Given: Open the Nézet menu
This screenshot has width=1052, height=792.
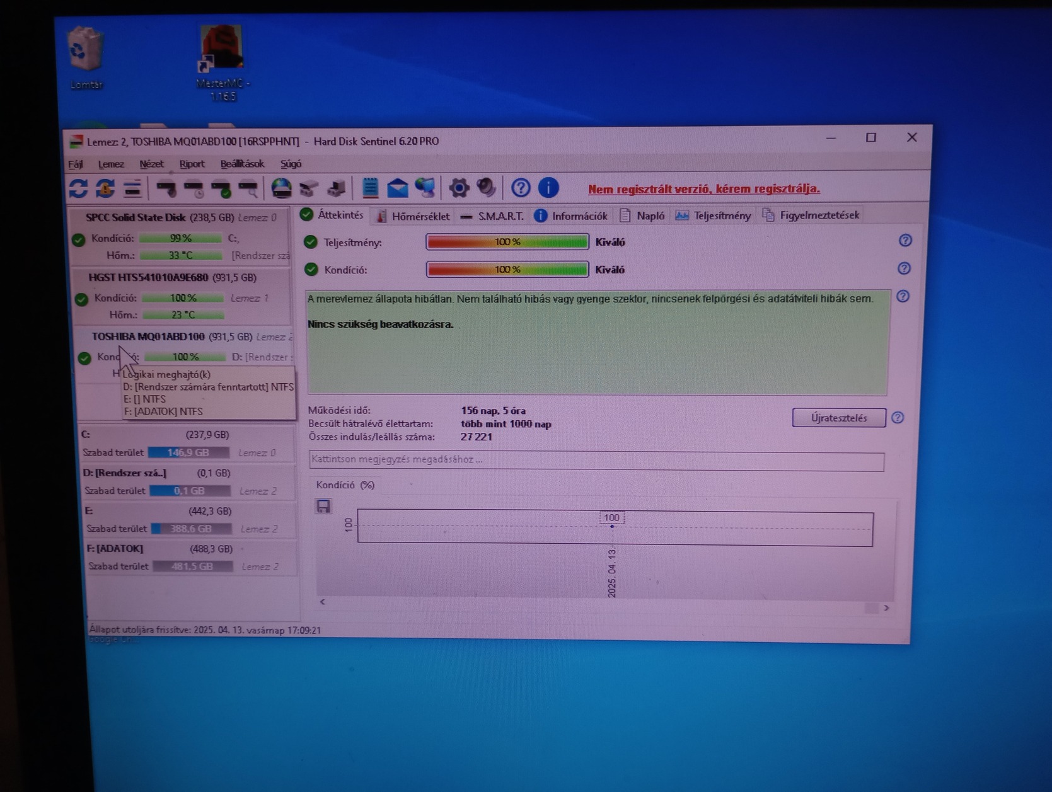Looking at the screenshot, I should tap(151, 164).
